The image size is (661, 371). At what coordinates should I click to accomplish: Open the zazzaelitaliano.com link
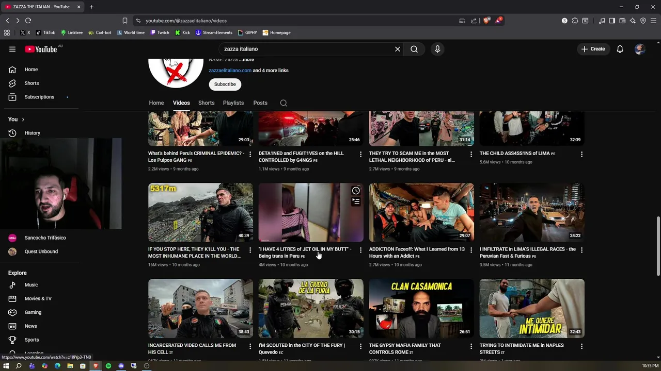230,71
